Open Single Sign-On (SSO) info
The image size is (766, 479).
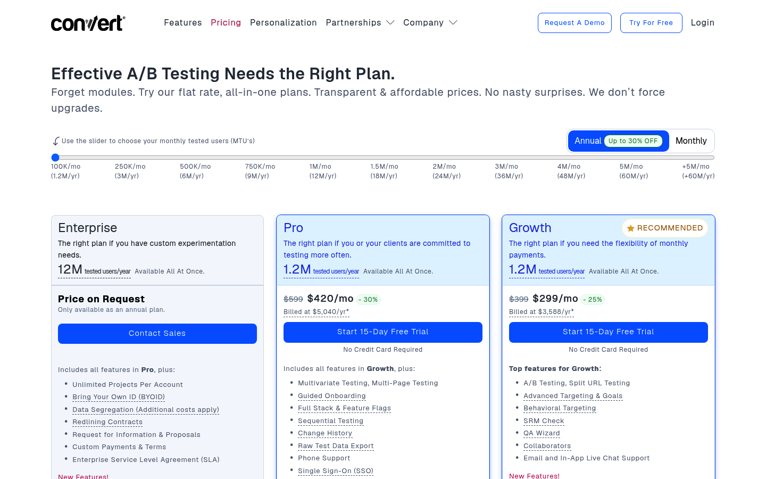pyautogui.click(x=336, y=471)
